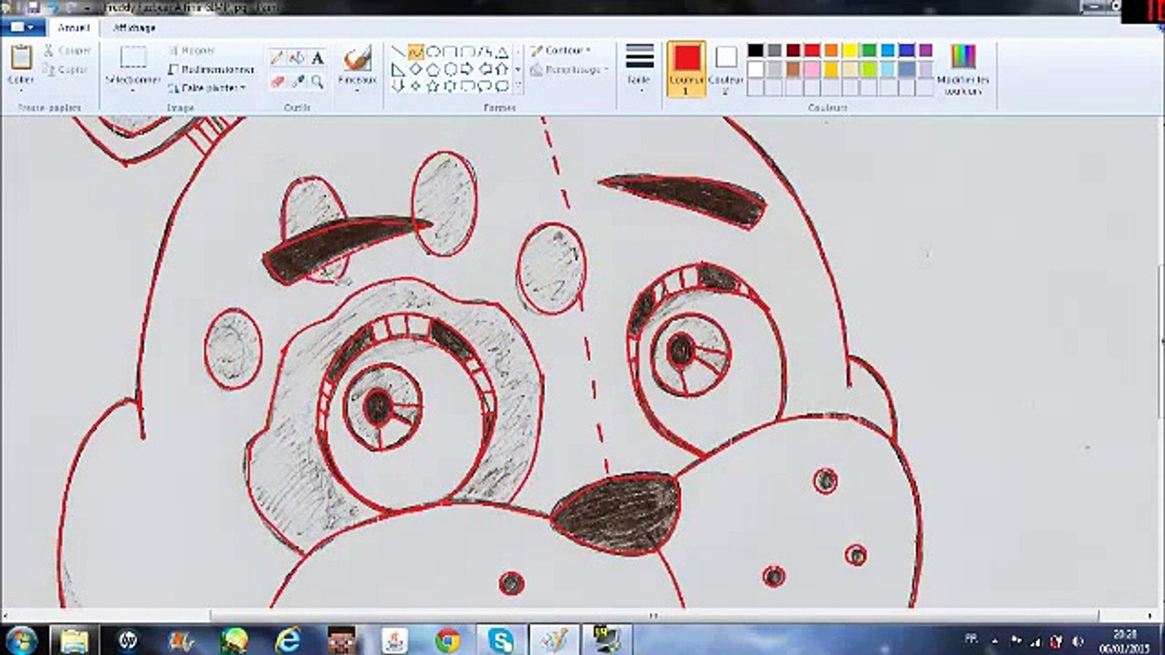1165x655 pixels.
Task: Click the Couper cut button
Action: (x=67, y=50)
